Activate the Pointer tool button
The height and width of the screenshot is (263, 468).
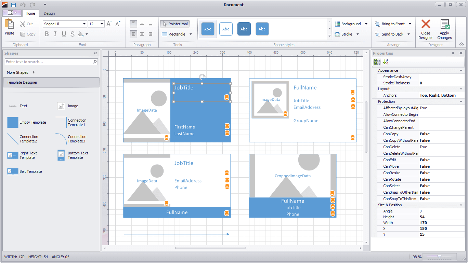[x=174, y=24]
